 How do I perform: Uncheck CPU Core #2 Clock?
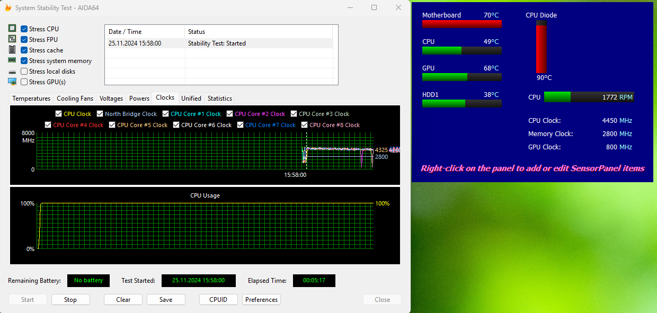click(x=229, y=114)
